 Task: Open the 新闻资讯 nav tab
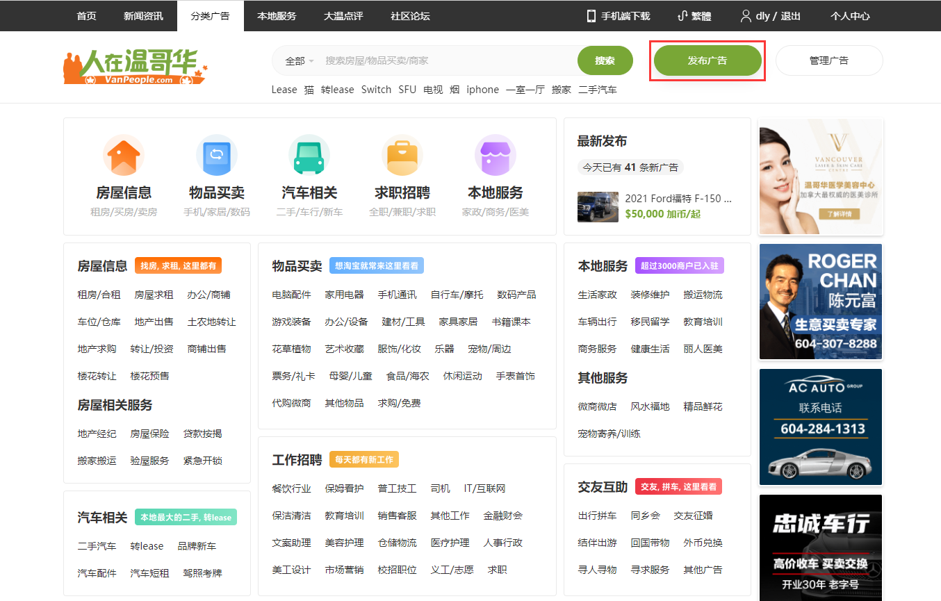143,16
